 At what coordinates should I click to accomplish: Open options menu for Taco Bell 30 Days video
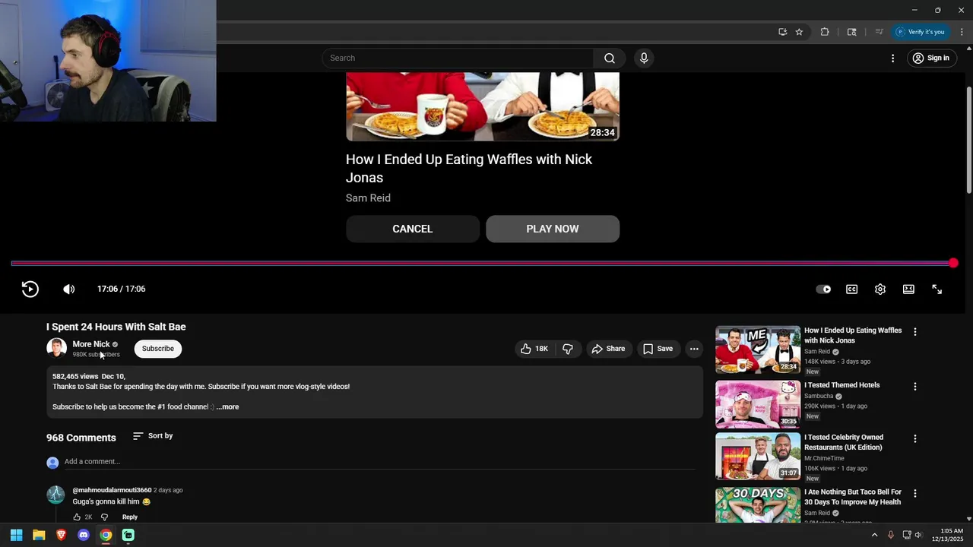tap(915, 493)
